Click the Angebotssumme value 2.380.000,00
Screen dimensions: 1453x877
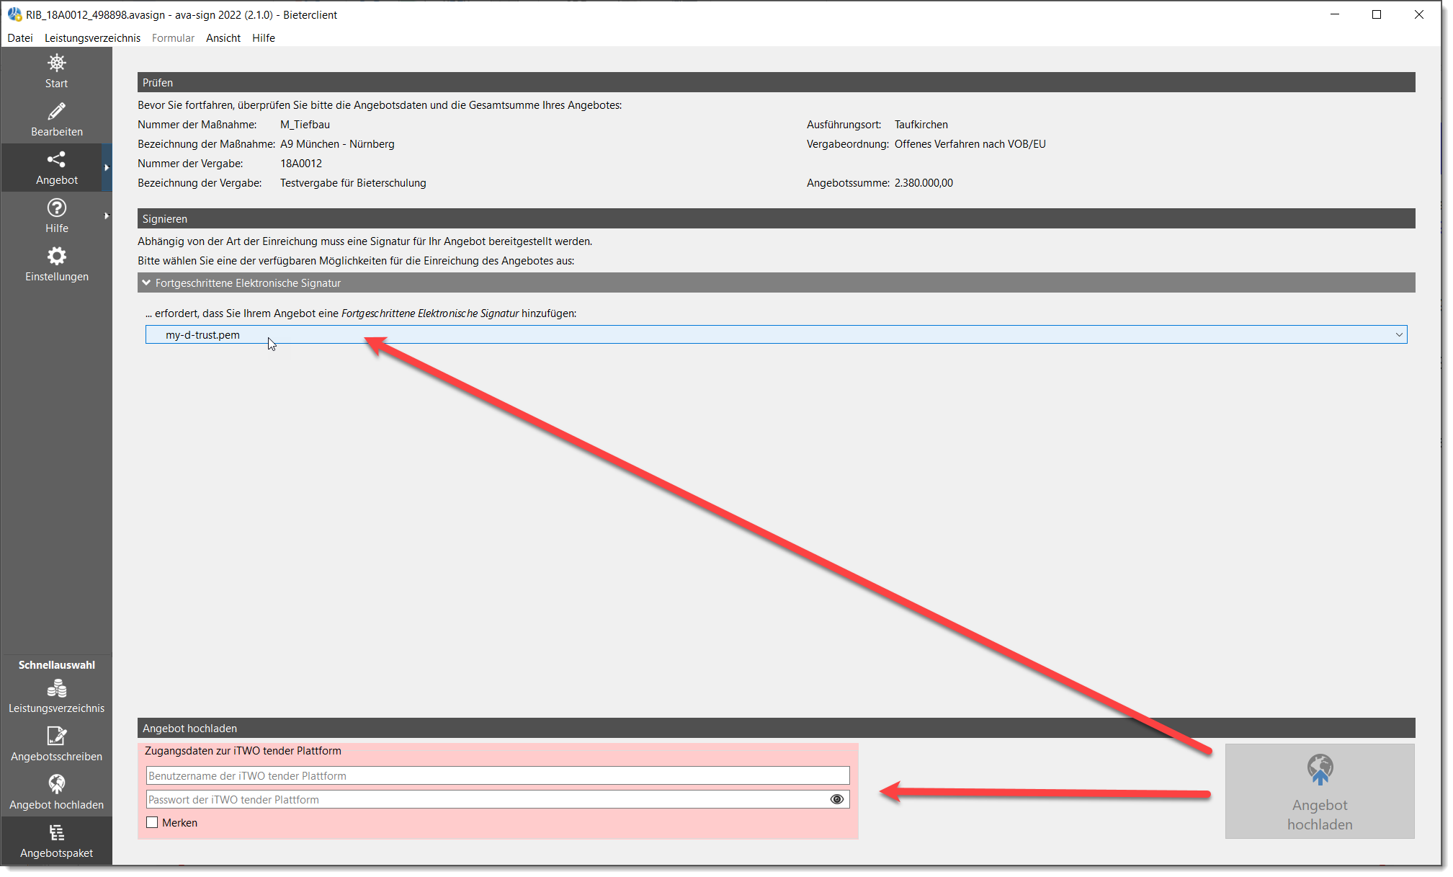(924, 183)
